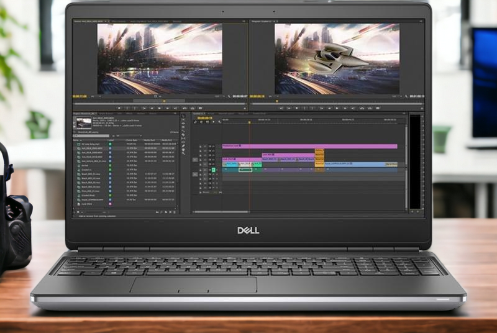Open Program monitor zoom level dropdown
Screen dimensions: 497x333
coord(274,96)
